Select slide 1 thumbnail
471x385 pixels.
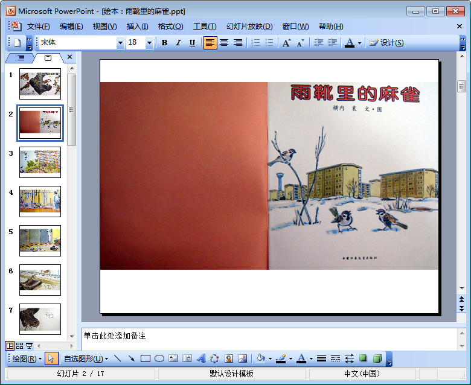coord(40,84)
